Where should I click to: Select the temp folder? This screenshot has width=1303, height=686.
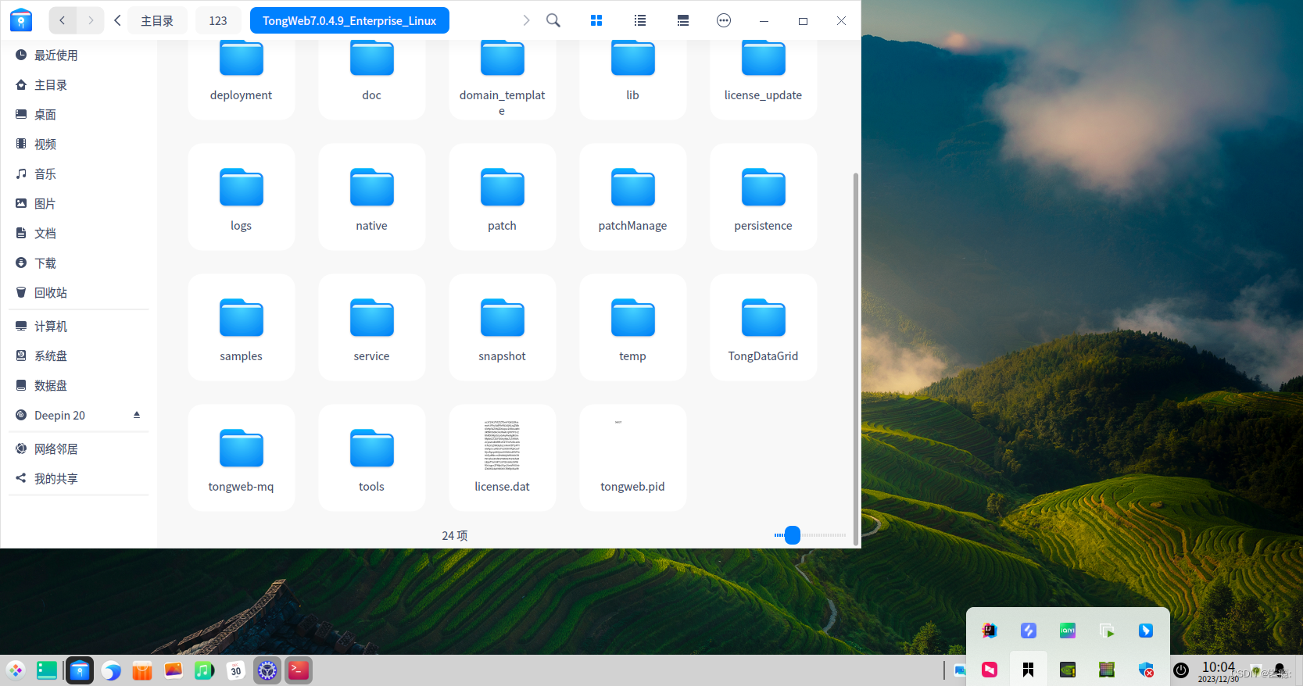[633, 327]
